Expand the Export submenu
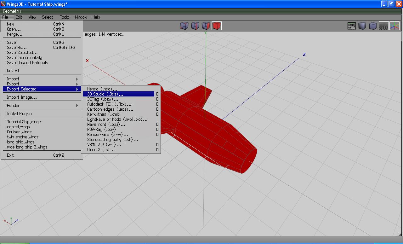Screen dimensions: 403x244 tap(77, 84)
